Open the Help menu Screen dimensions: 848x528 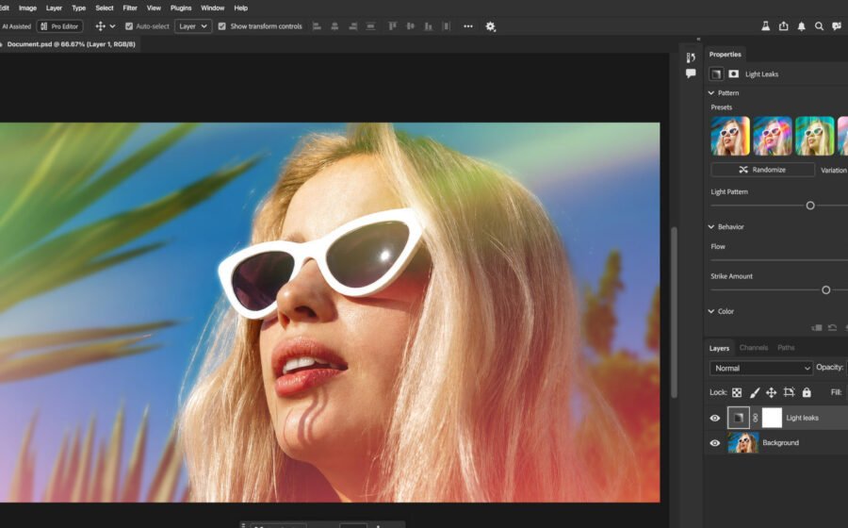click(x=240, y=8)
